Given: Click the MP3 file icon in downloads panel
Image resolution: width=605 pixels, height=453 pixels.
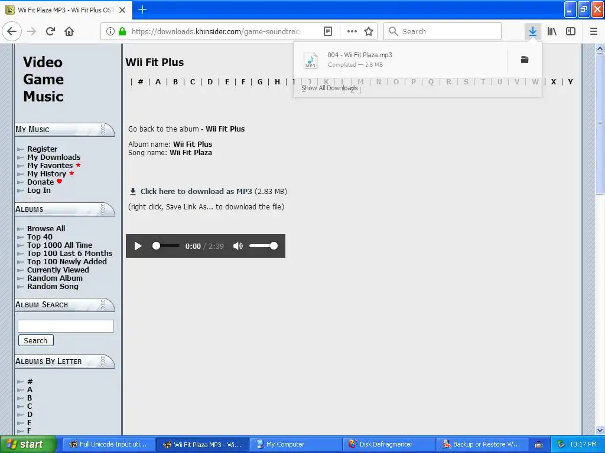Looking at the screenshot, I should point(311,60).
